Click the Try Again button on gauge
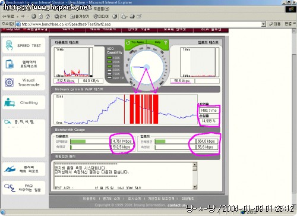297x216 pixels. [x=135, y=42]
